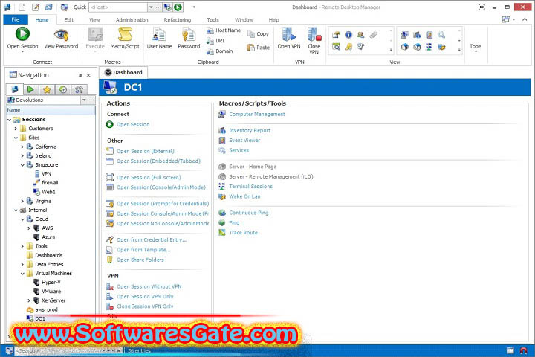The image size is (535, 357).
Task: Click Open Session (External) link
Action: [x=146, y=151]
